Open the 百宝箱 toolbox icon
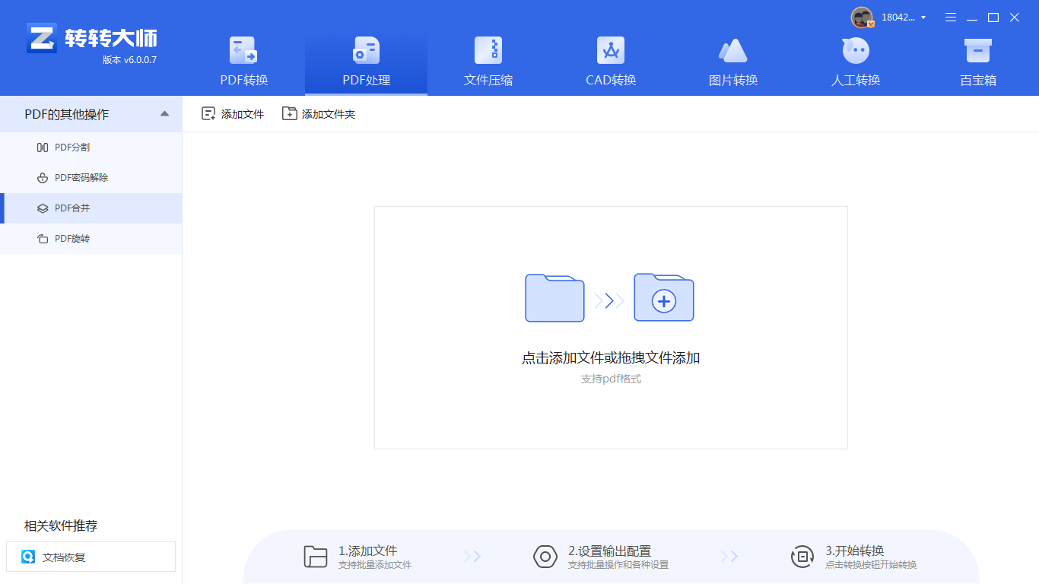Image resolution: width=1039 pixels, height=584 pixels. click(x=977, y=51)
